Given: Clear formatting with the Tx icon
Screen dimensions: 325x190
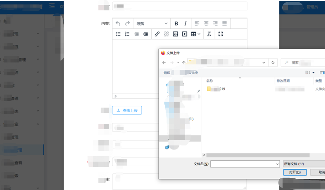Looking at the screenshot, I should tap(209, 34).
